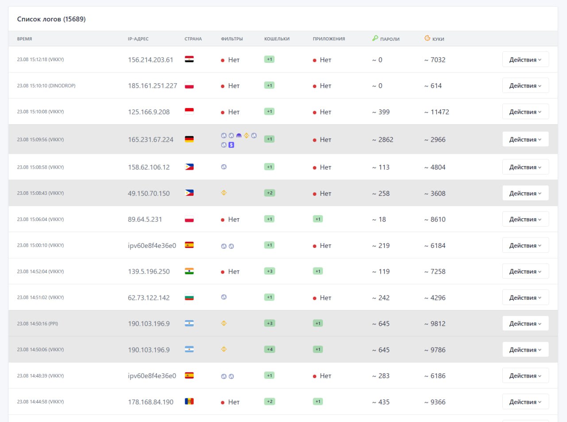Click the blue filter icon in the 62.73.122.142 row

coord(224,297)
